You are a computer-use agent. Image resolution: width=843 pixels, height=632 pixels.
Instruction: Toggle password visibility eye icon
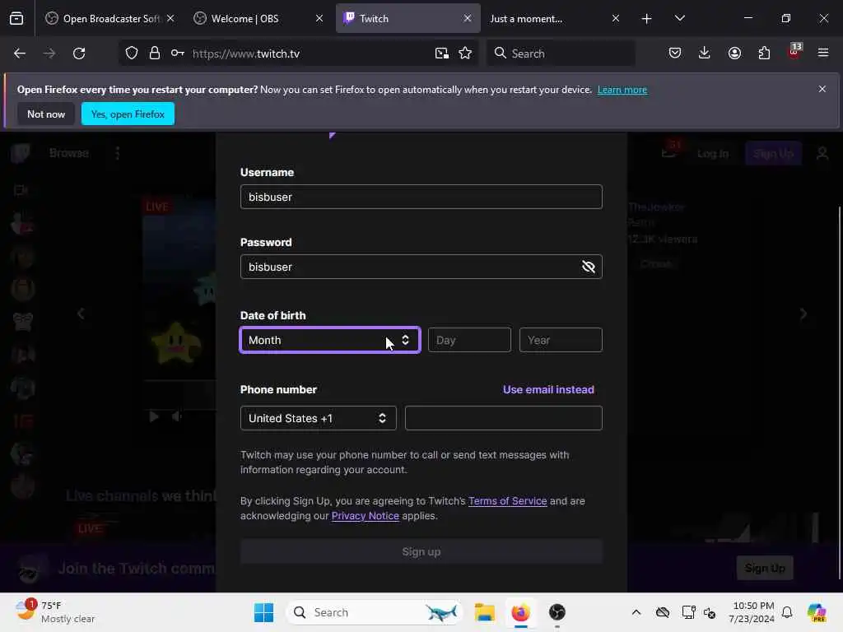coord(588,267)
